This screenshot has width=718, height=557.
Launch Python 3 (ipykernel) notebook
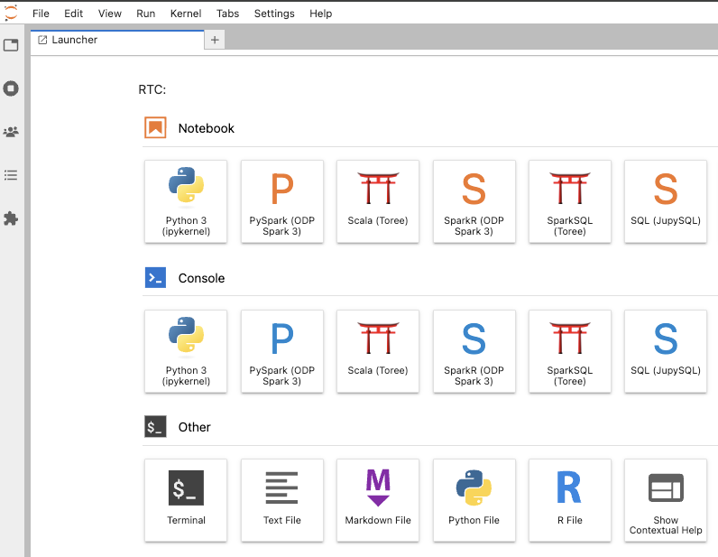tap(186, 201)
